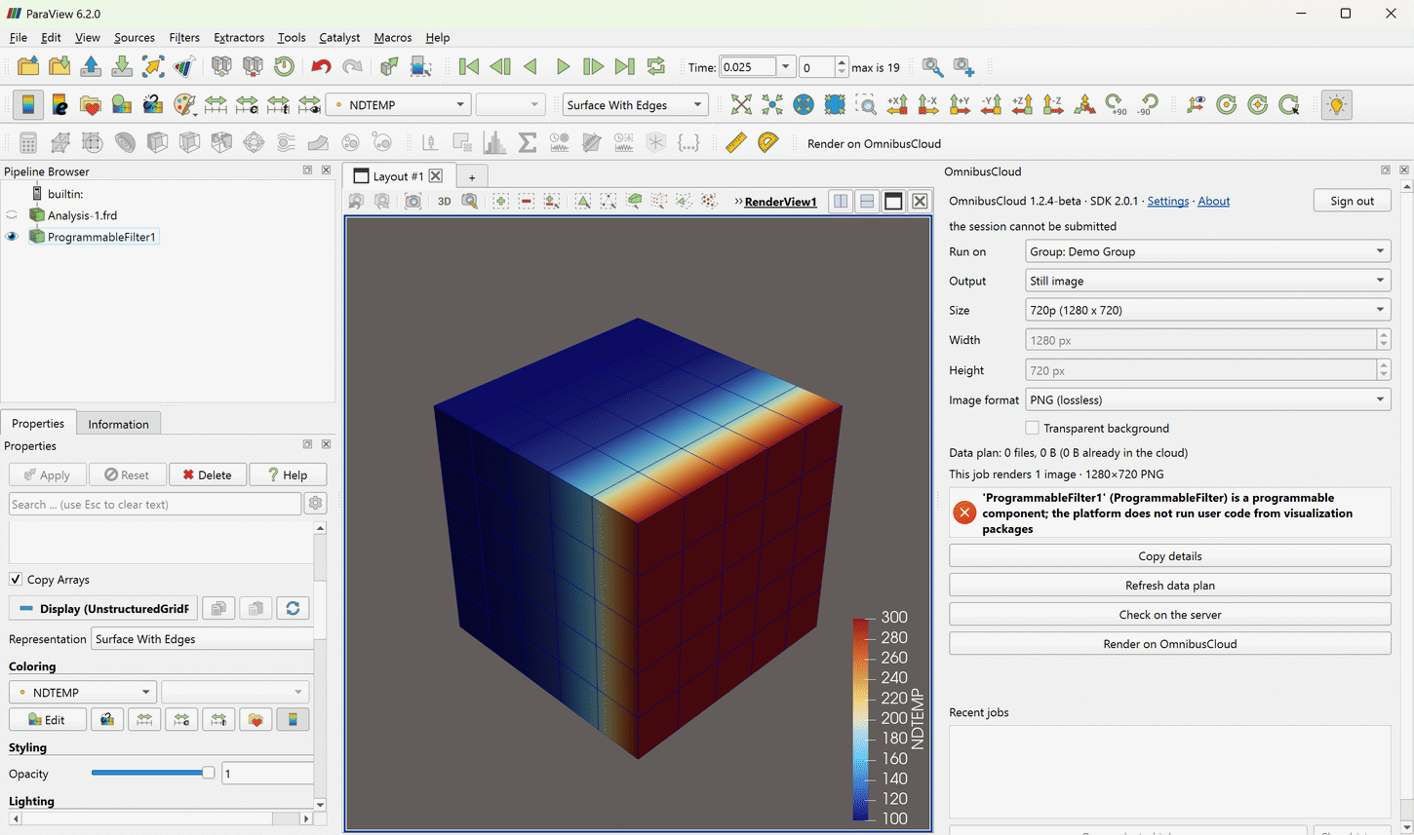
Task: Click the Play animation button
Action: [563, 67]
